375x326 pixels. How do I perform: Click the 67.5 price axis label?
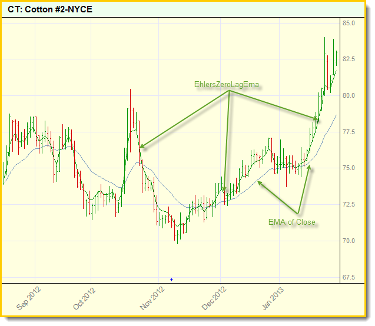pyautogui.click(x=349, y=277)
